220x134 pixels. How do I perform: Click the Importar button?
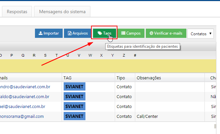point(49,33)
